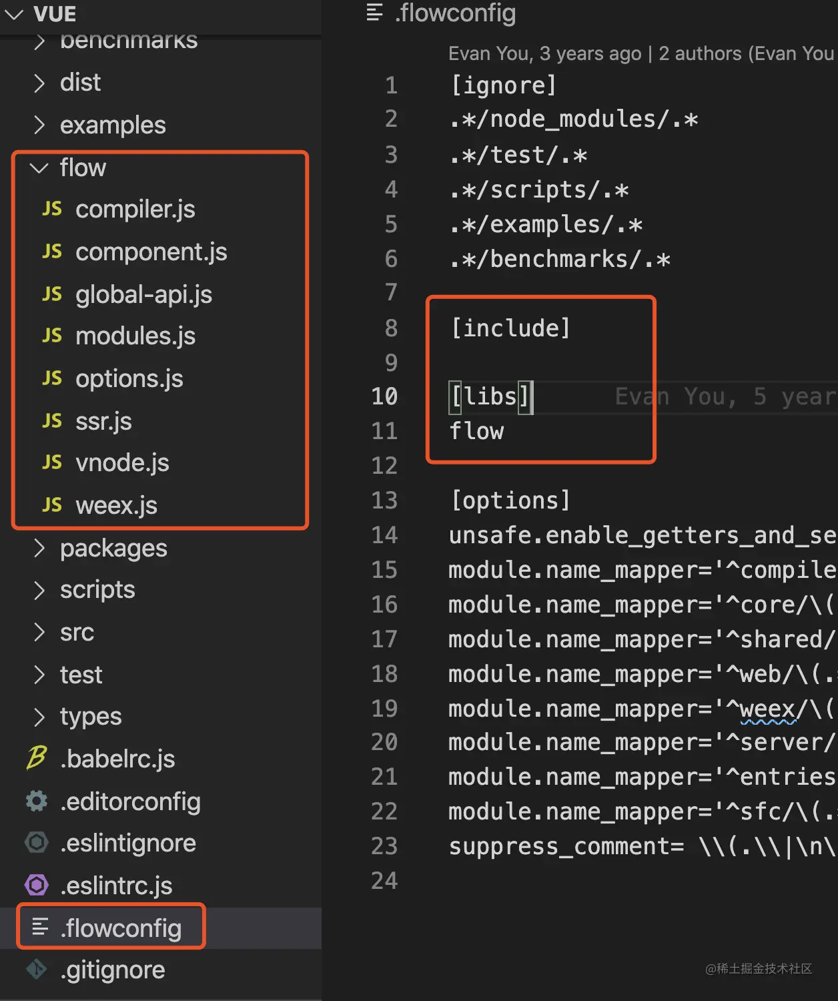The image size is (838, 1001).
Task: Open ssr.js file
Action: click(103, 421)
